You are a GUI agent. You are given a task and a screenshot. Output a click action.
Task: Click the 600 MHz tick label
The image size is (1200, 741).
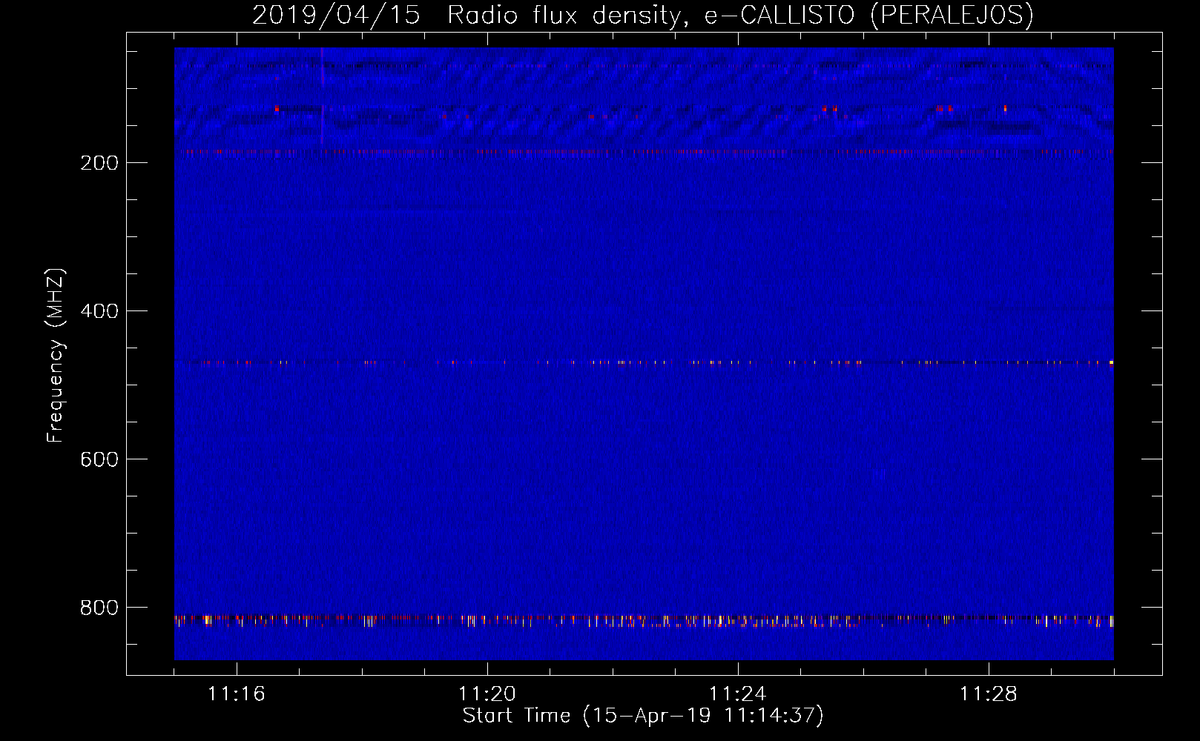(99, 459)
